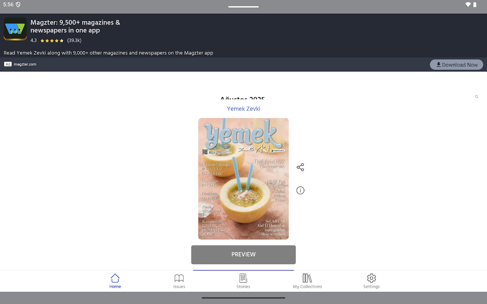487x304 pixels.
Task: Open the Yemek Zevki magazine link
Action: click(x=243, y=109)
